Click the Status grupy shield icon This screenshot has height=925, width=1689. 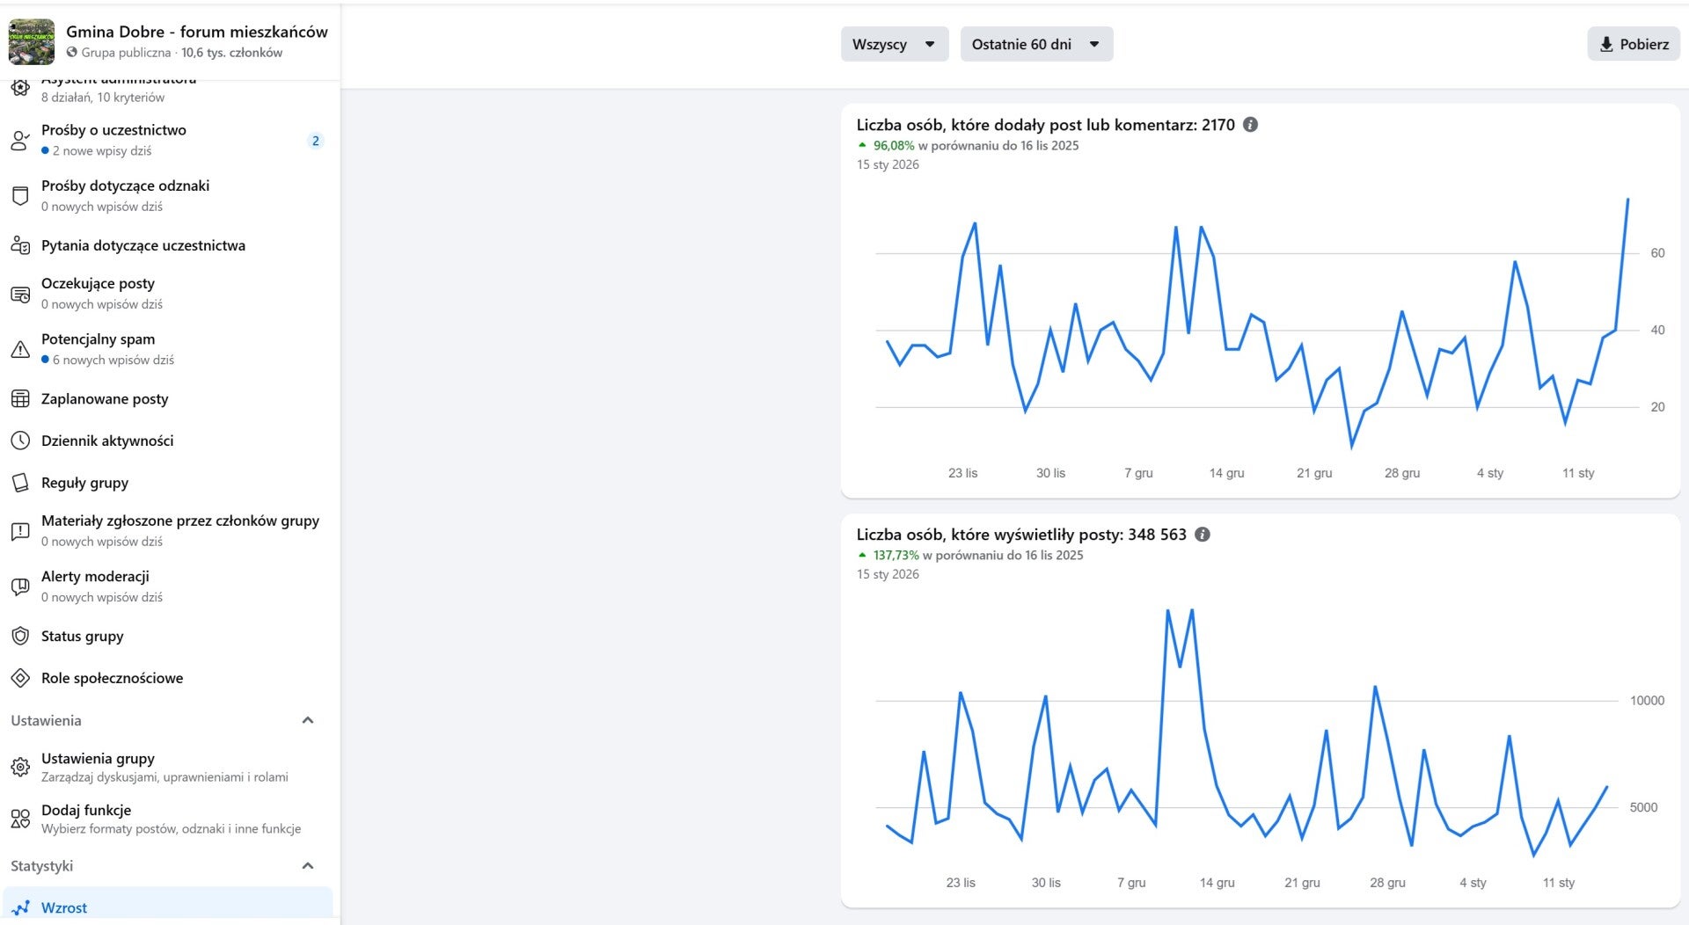(20, 636)
